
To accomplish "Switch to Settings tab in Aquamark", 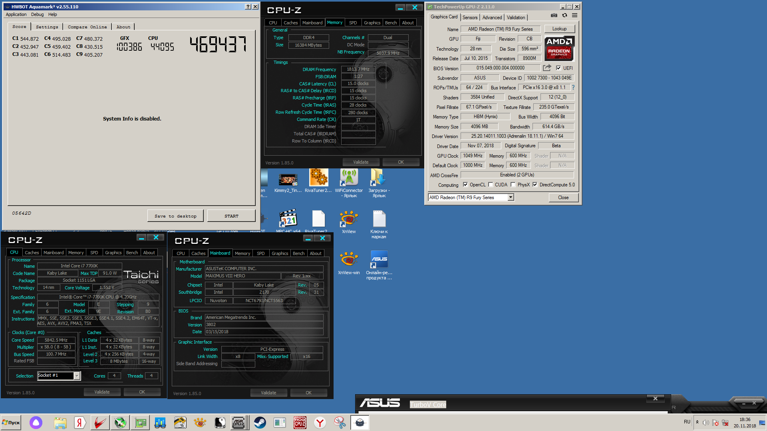I will 47,27.
